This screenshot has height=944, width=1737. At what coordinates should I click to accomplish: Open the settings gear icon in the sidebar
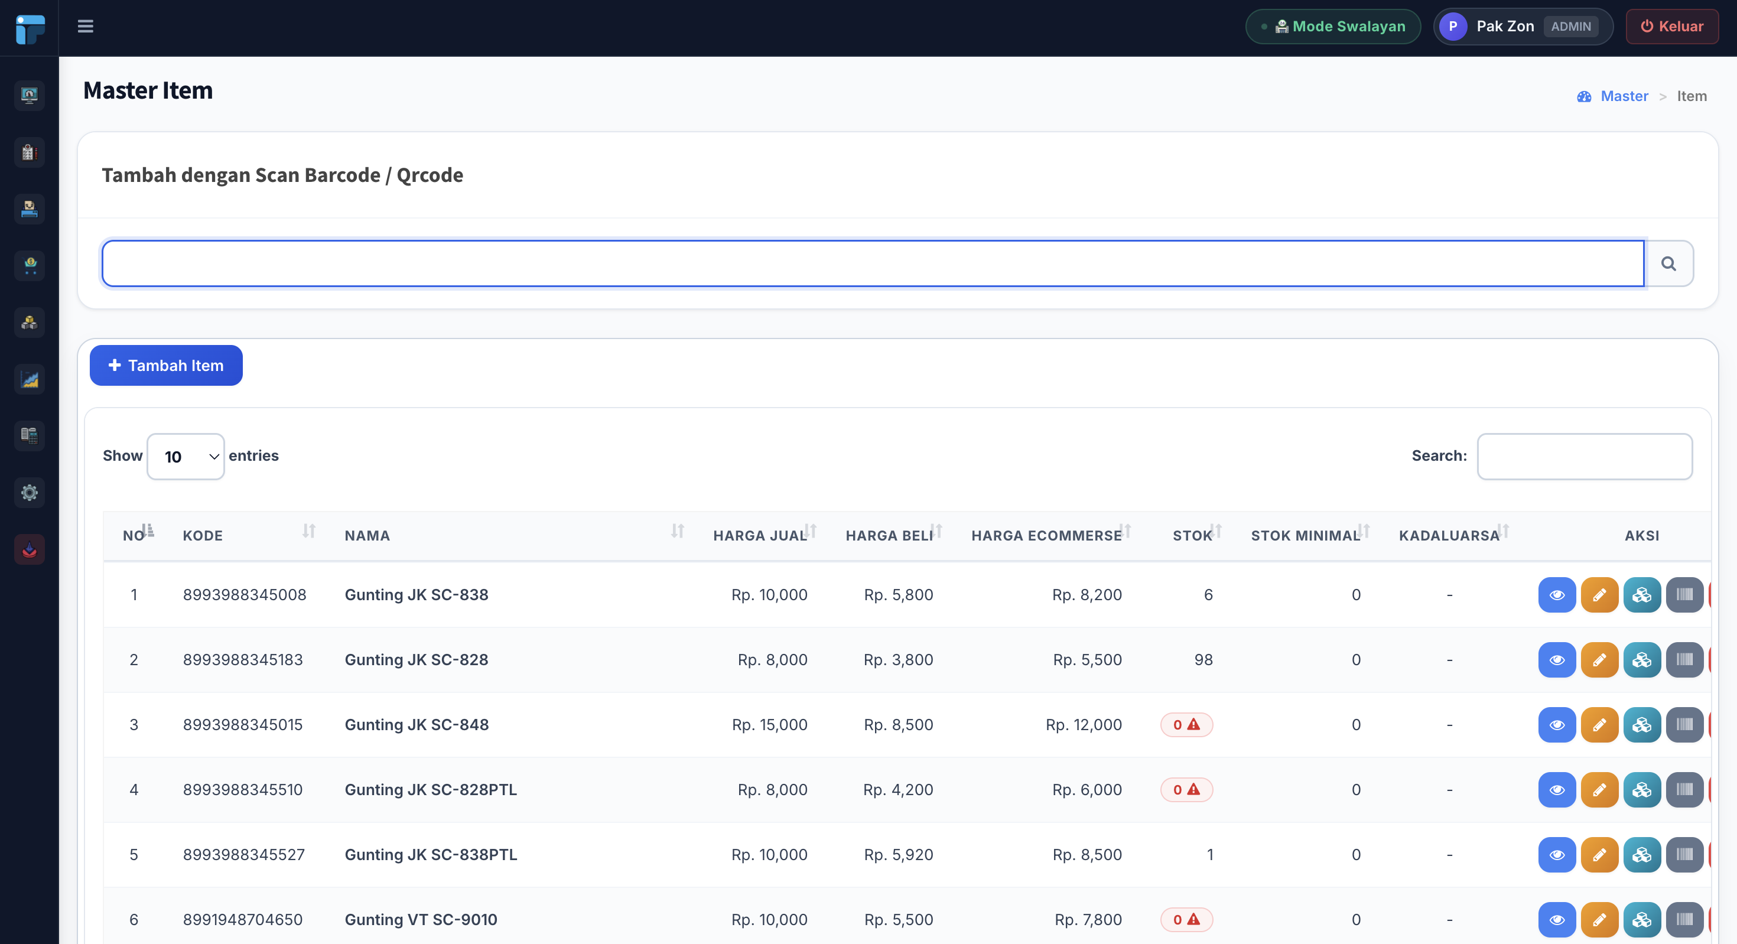29,493
